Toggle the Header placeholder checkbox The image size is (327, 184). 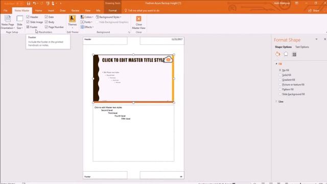(x=28, y=17)
